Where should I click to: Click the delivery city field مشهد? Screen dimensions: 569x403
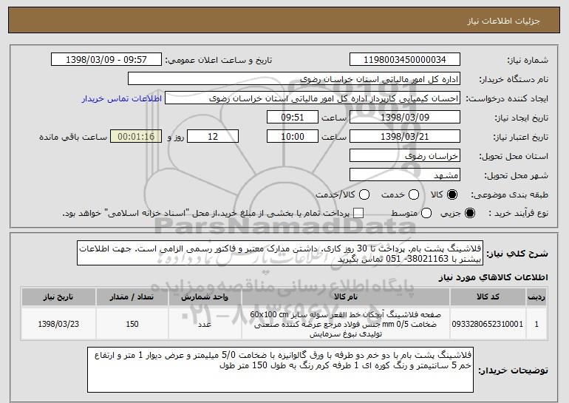[x=405, y=175]
